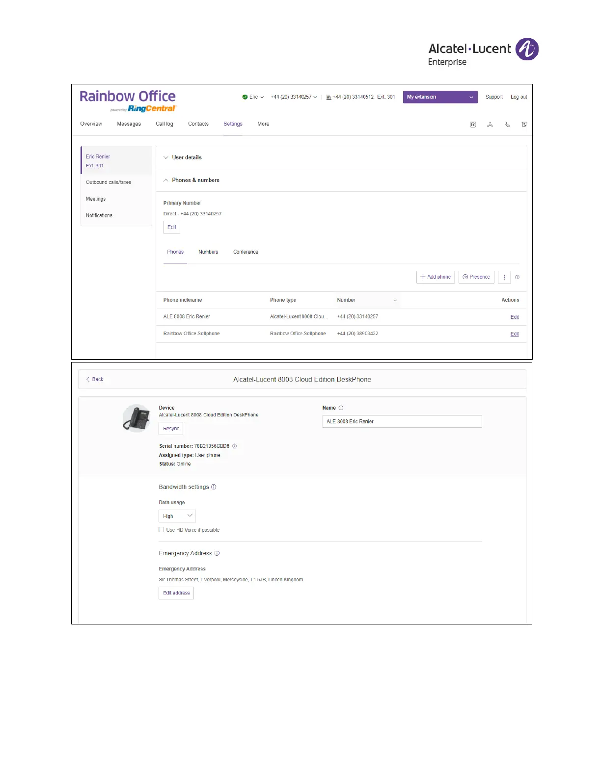Click the Resync button
601x777 pixels.
(171, 429)
